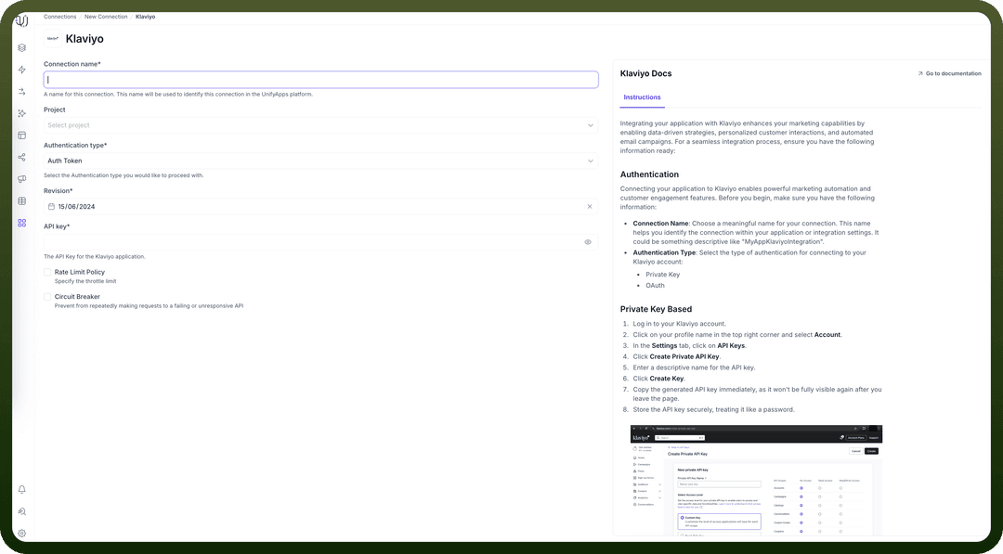Open the layers stack sidebar icon
The height and width of the screenshot is (554, 1003).
coord(21,48)
